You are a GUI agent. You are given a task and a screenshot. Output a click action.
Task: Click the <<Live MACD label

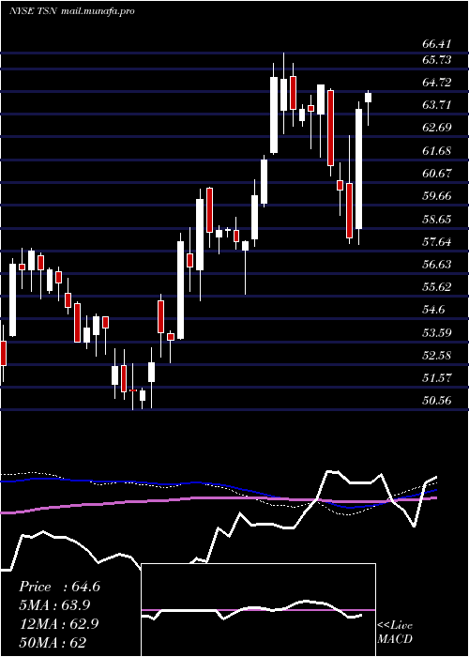point(395,632)
